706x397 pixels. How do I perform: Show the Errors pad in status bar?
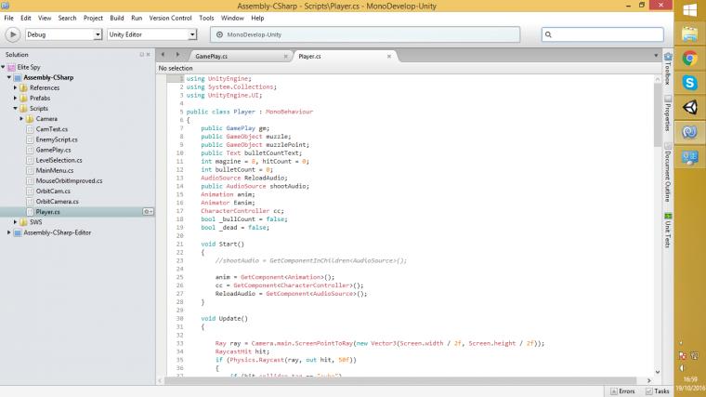(x=621, y=391)
